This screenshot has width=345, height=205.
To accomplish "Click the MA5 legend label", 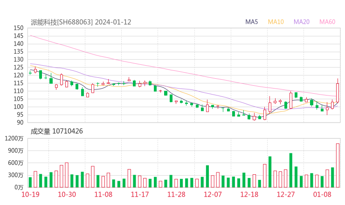I will tap(251, 22).
